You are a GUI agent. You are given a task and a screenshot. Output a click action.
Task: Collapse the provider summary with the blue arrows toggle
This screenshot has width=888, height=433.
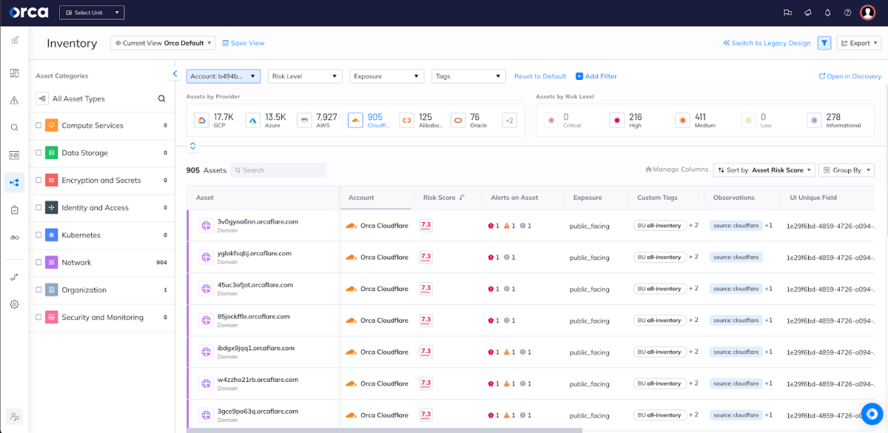193,146
